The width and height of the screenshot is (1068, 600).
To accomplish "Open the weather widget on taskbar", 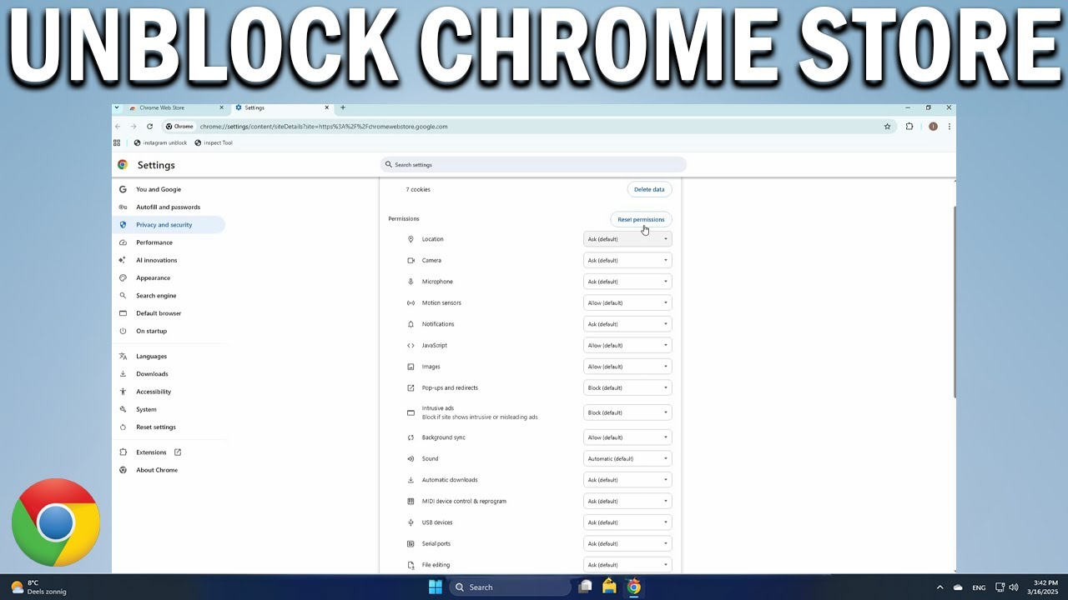I will click(38, 587).
